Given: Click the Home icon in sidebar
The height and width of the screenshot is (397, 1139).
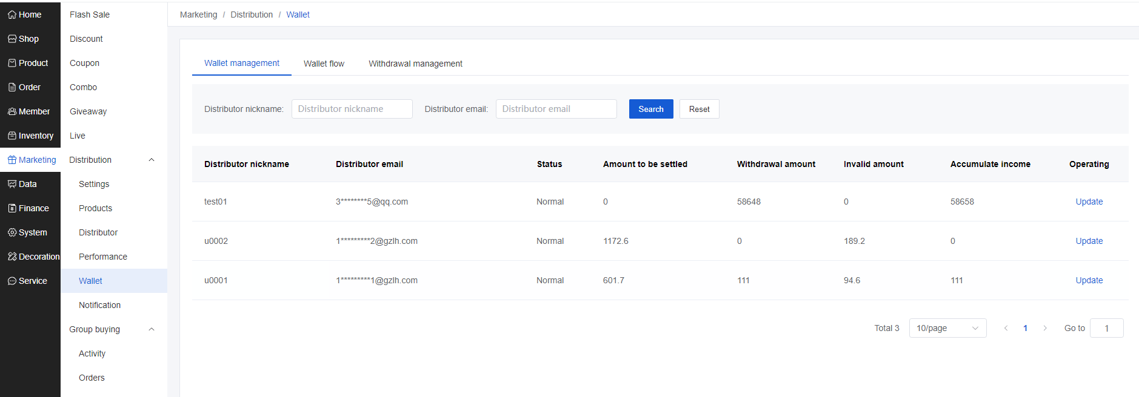Looking at the screenshot, I should coord(12,15).
